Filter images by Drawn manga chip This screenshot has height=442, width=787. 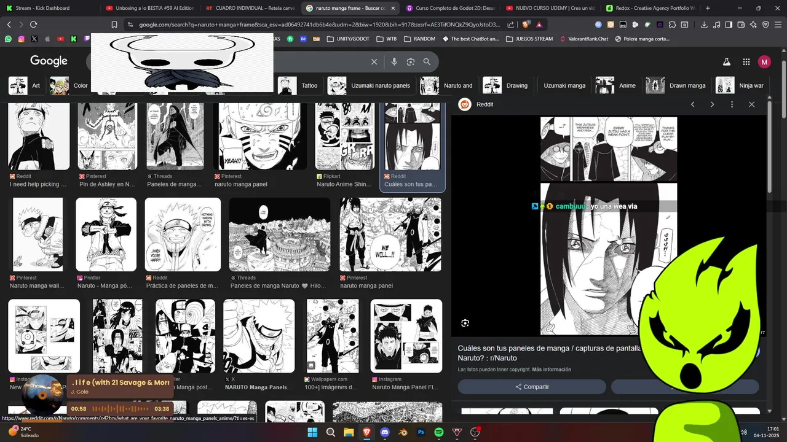click(x=676, y=85)
